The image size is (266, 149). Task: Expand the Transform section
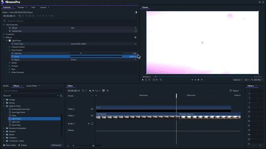pyautogui.click(x=4, y=34)
